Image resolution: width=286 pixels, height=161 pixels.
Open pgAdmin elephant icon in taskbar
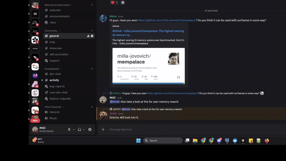(x=227, y=140)
